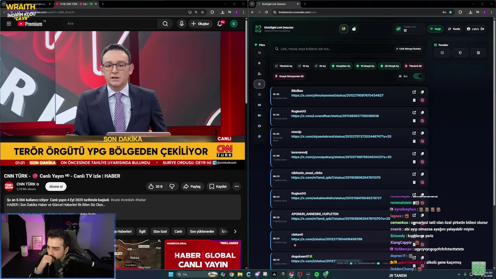Click the 10 Aç button
The image size is (496, 279).
303,66
